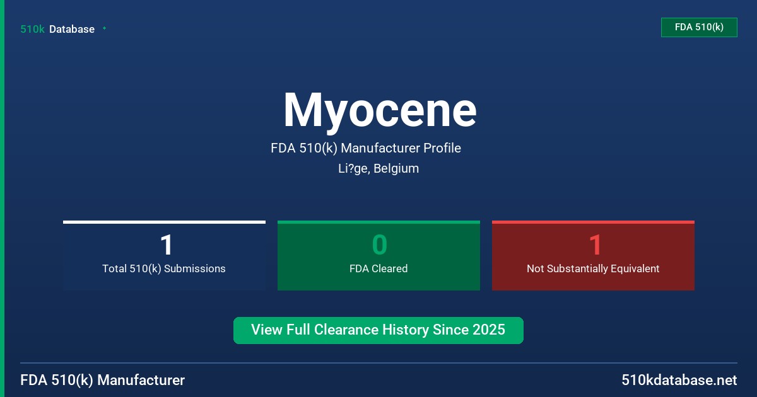This screenshot has height=397, width=757.
Task: Click the 'Not Substantially Equivalent' label text
Action: click(x=593, y=268)
